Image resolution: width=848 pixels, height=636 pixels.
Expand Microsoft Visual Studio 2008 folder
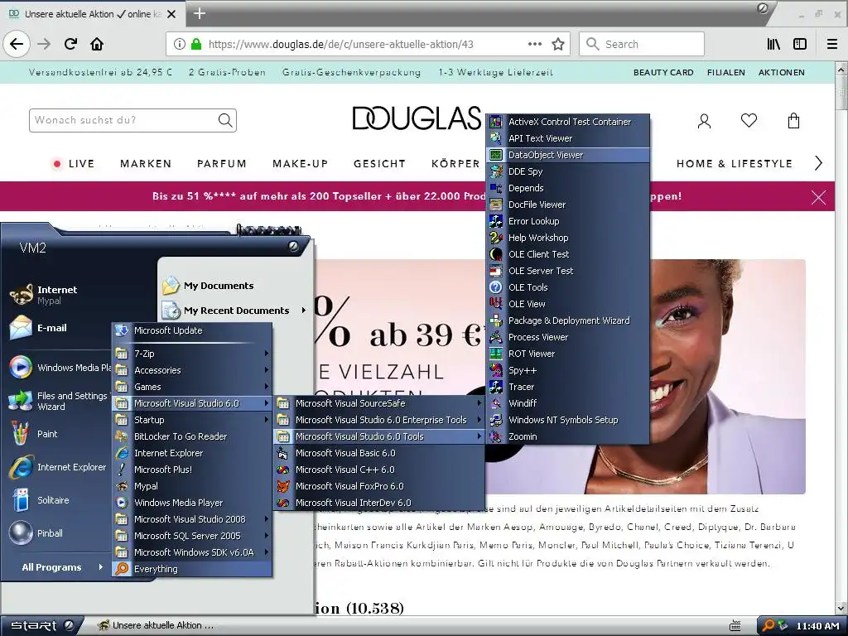(x=192, y=519)
